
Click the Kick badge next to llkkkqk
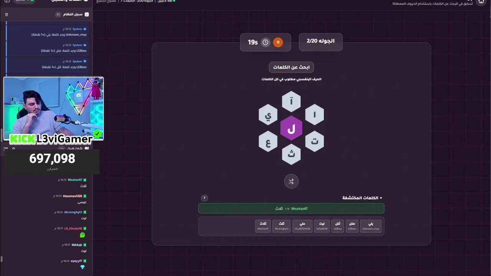pos(85,245)
